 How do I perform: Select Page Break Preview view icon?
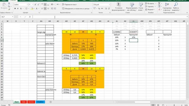click(163, 105)
